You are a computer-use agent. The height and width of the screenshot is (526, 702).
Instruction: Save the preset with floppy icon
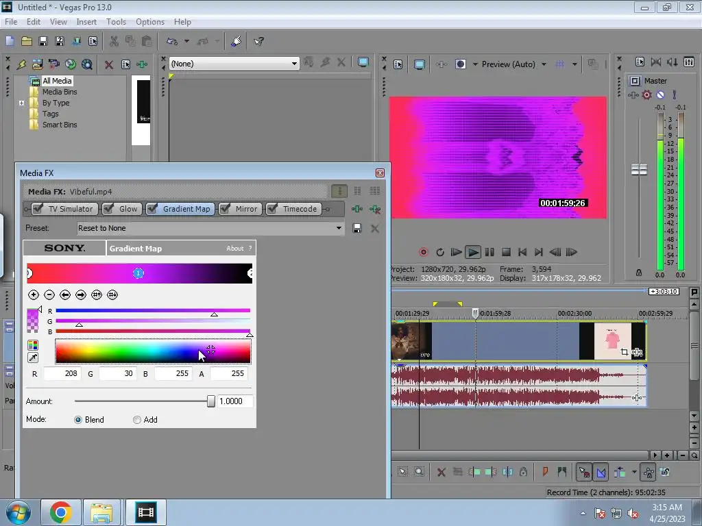click(x=356, y=228)
